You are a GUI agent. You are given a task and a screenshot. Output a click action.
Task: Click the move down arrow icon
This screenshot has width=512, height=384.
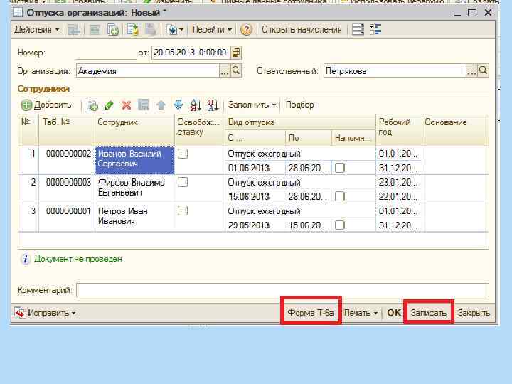click(178, 105)
